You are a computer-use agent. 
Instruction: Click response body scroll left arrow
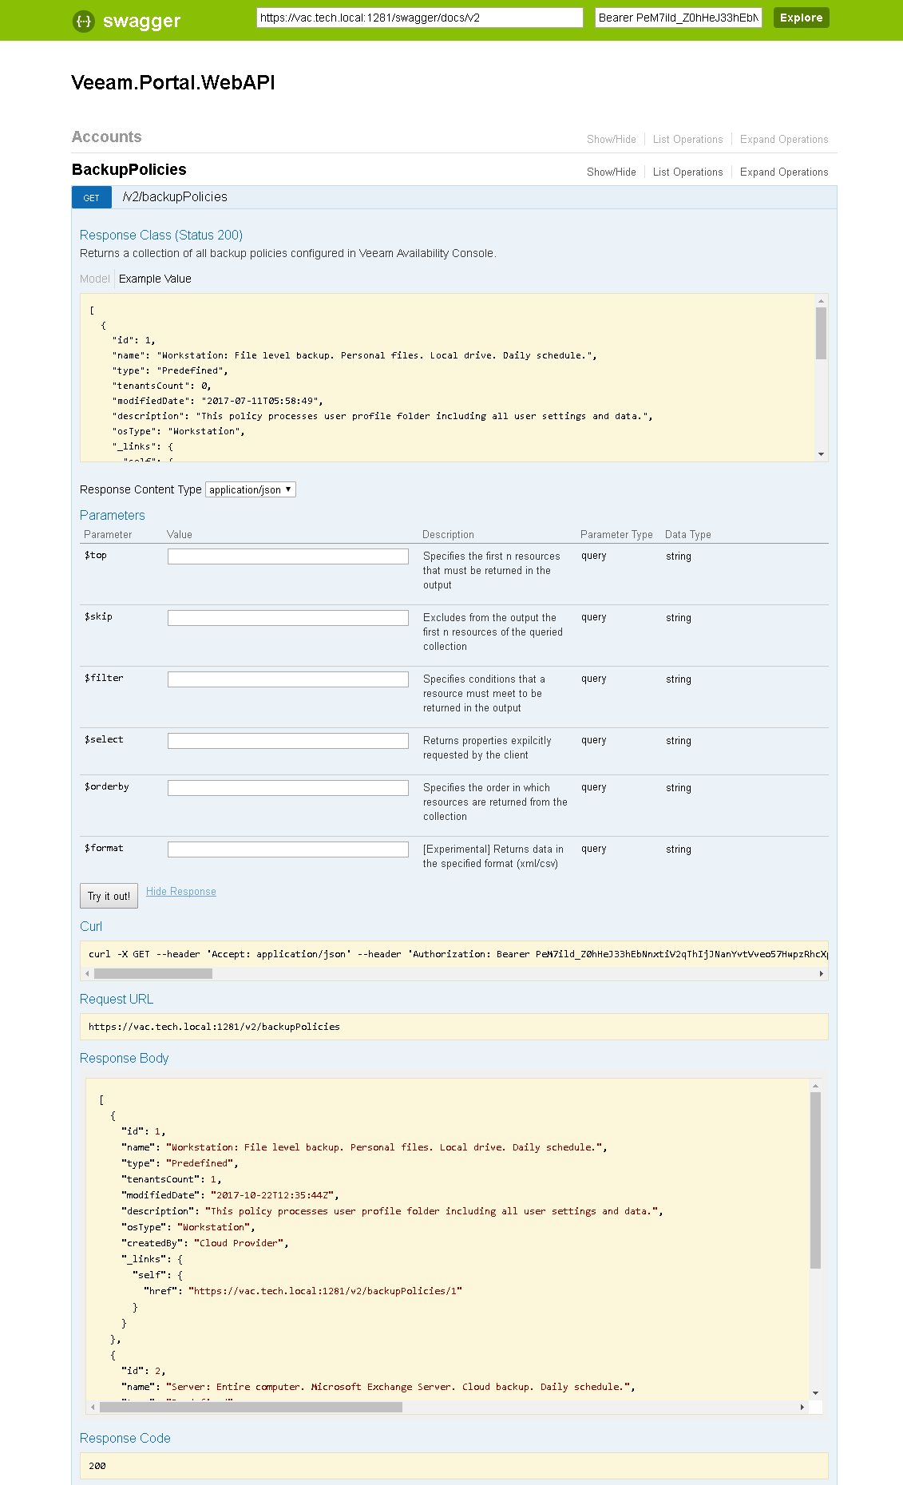[93, 1408]
